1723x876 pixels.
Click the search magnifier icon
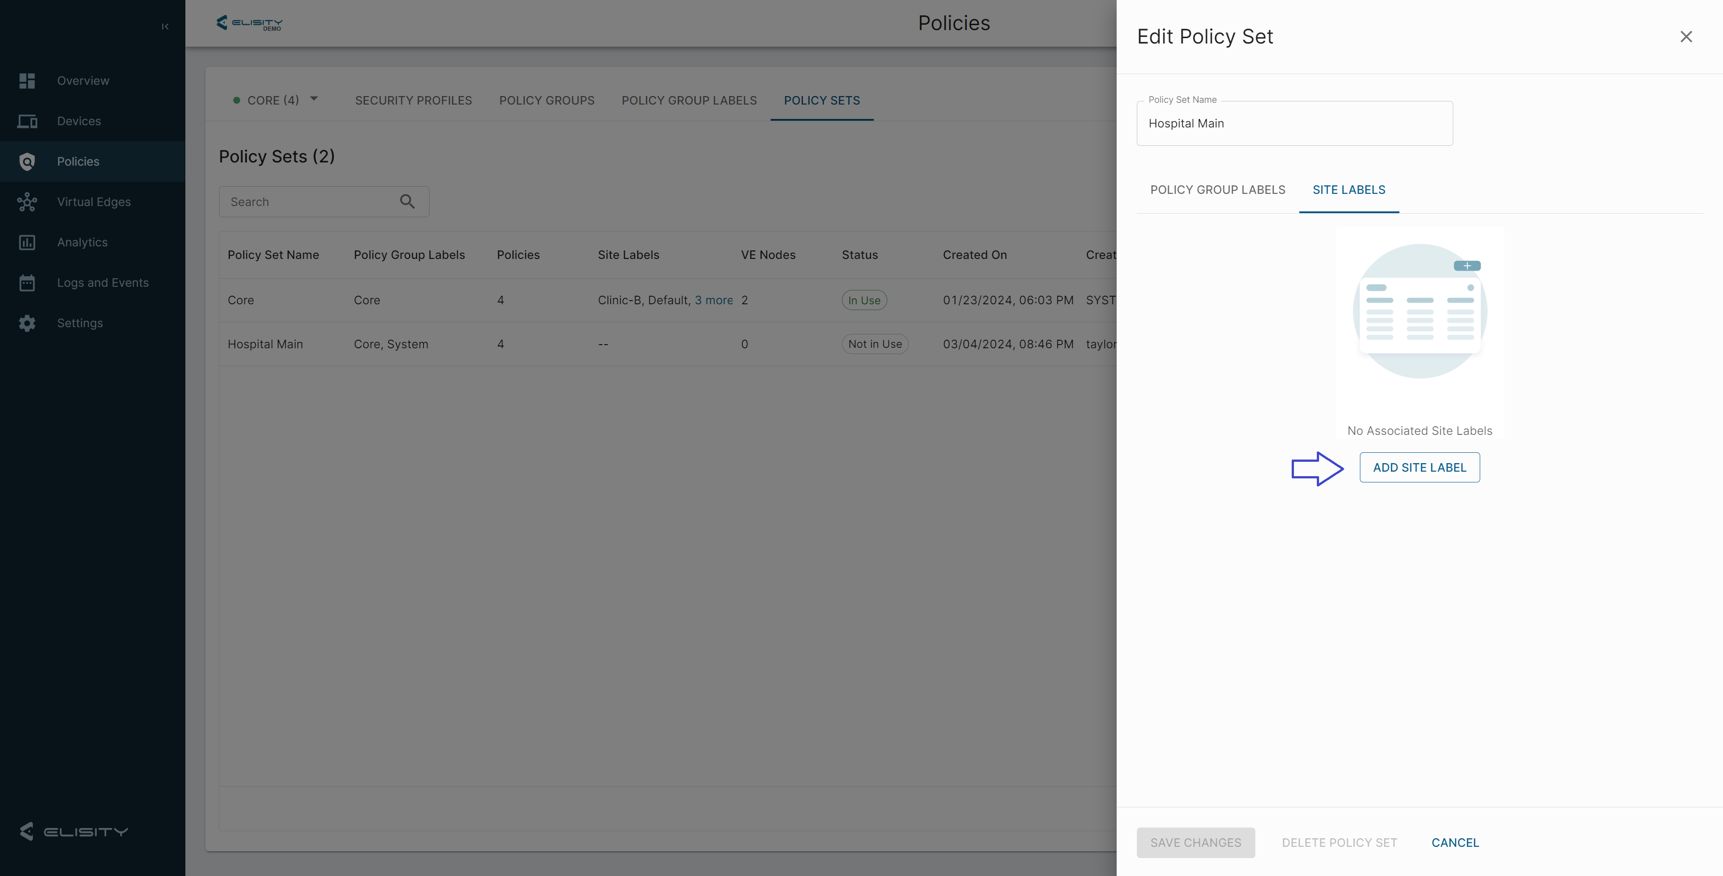point(407,201)
